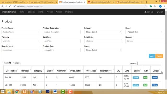
Task: Focus the Barcode input field
Action: point(144,41)
